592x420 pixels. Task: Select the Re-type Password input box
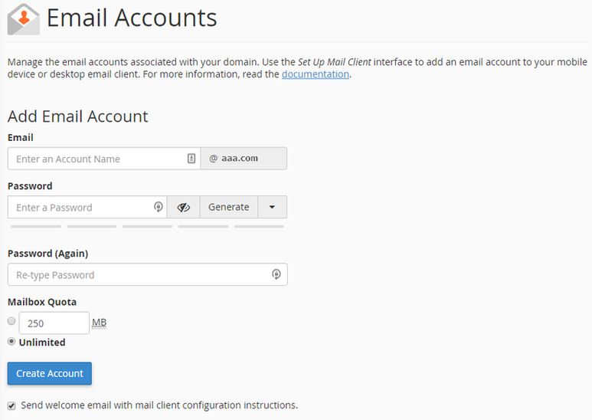click(x=138, y=274)
